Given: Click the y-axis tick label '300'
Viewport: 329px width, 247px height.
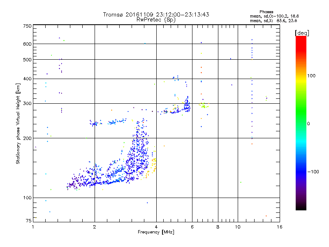Looking at the screenshot, I should coord(27,104).
